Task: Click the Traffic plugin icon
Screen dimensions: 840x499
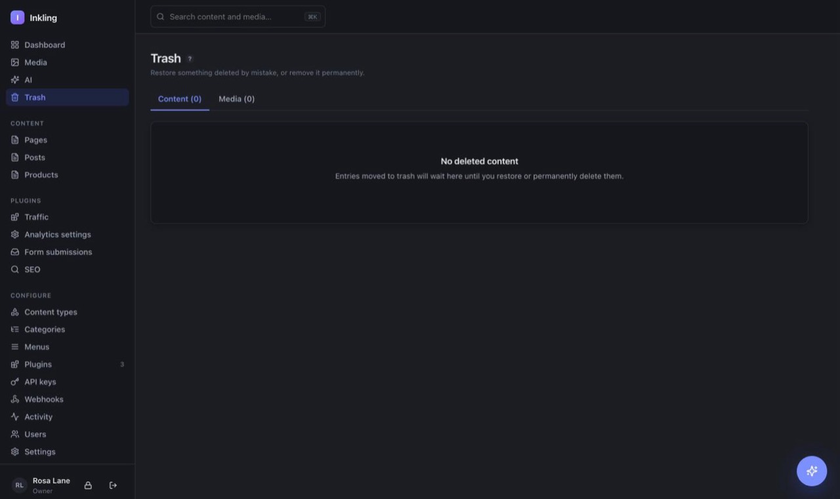Action: point(15,217)
